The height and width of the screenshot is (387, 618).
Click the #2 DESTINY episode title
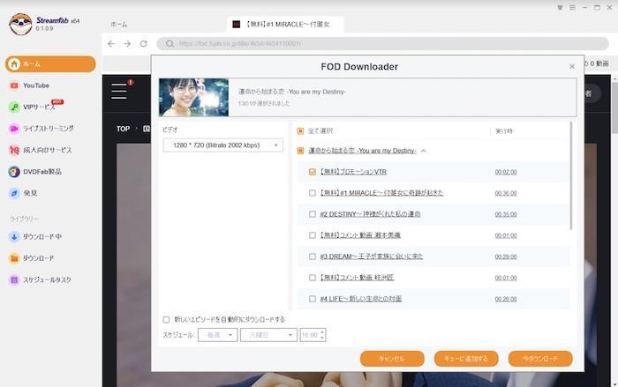(370, 214)
